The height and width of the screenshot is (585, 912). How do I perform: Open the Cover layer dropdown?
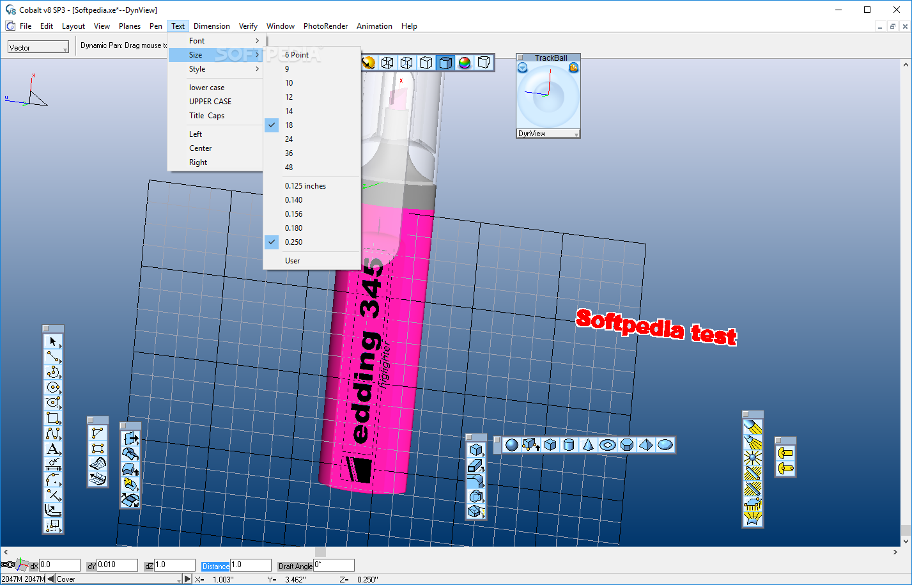(x=119, y=579)
